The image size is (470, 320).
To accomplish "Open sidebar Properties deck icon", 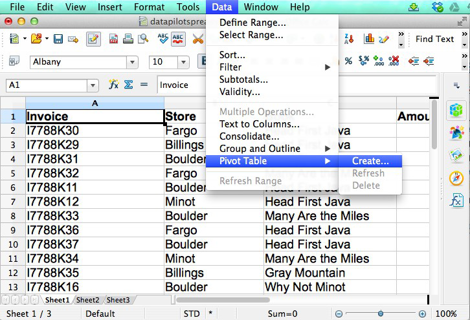I will [456, 110].
